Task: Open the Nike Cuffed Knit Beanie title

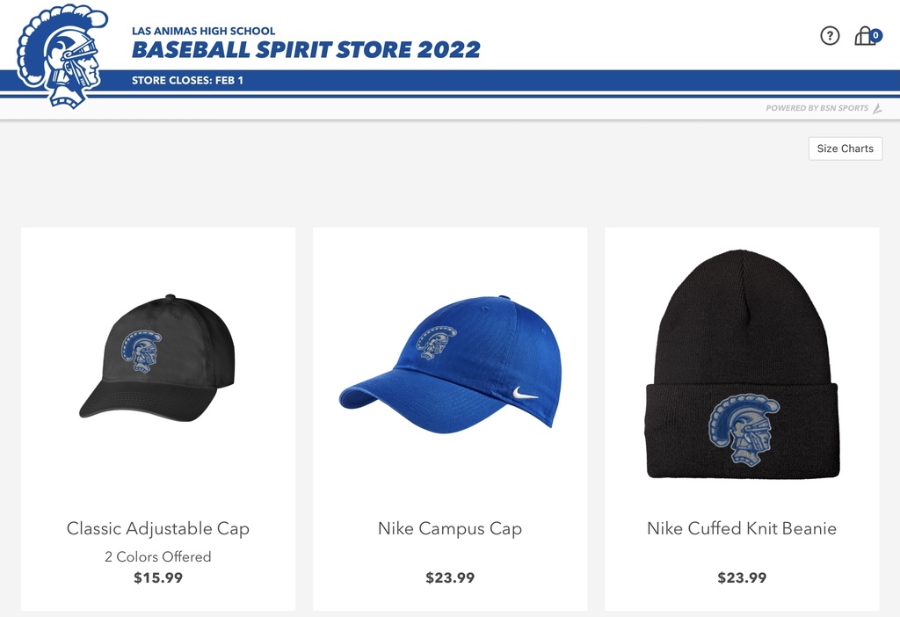Action: tap(742, 528)
